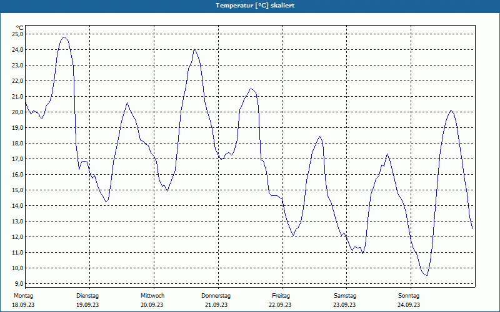Click the 25,0 axis label
The height and width of the screenshot is (312, 500).
pyautogui.click(x=17, y=34)
